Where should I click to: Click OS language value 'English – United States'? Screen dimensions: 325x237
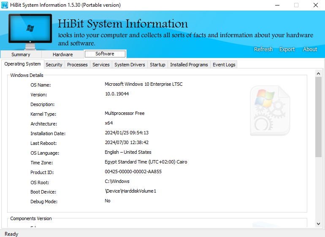(x=128, y=153)
